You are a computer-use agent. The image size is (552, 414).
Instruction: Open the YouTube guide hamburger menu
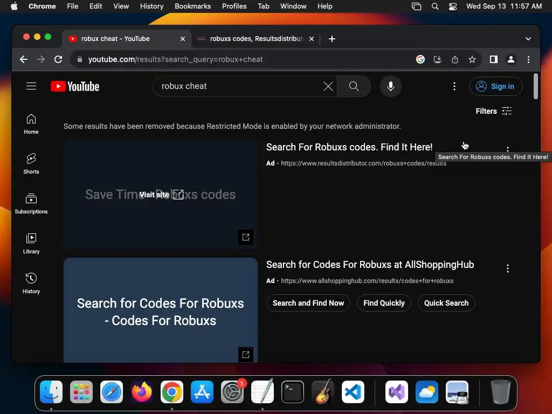tap(31, 86)
